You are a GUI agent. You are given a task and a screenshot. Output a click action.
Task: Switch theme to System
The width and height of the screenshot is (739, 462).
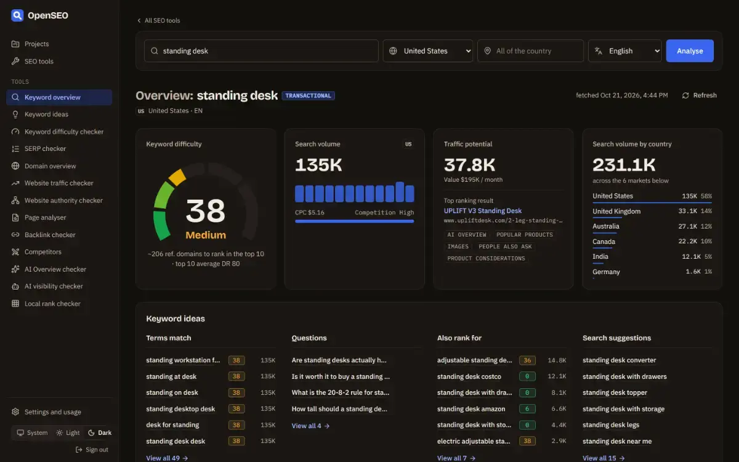click(x=32, y=432)
